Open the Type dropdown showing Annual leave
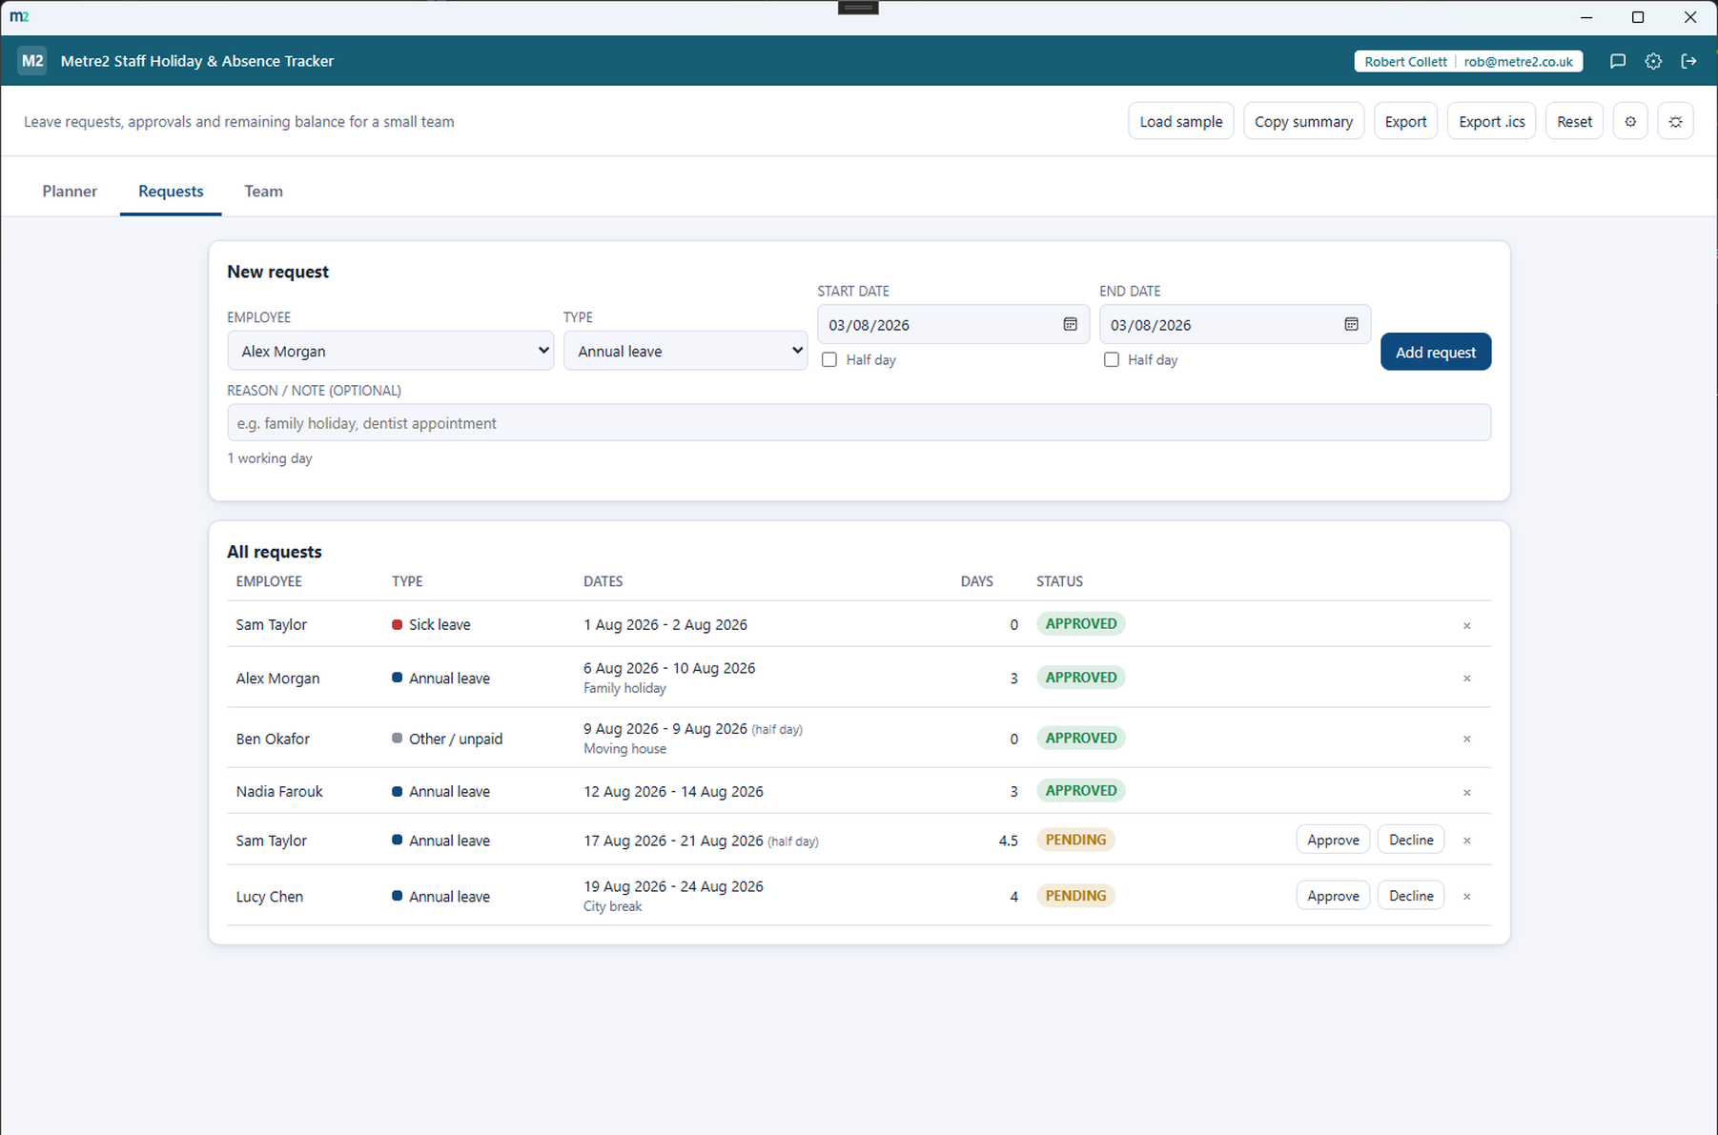 tap(685, 351)
